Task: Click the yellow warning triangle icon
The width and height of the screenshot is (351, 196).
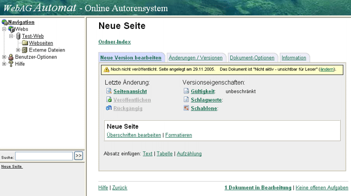Action: click(106, 70)
